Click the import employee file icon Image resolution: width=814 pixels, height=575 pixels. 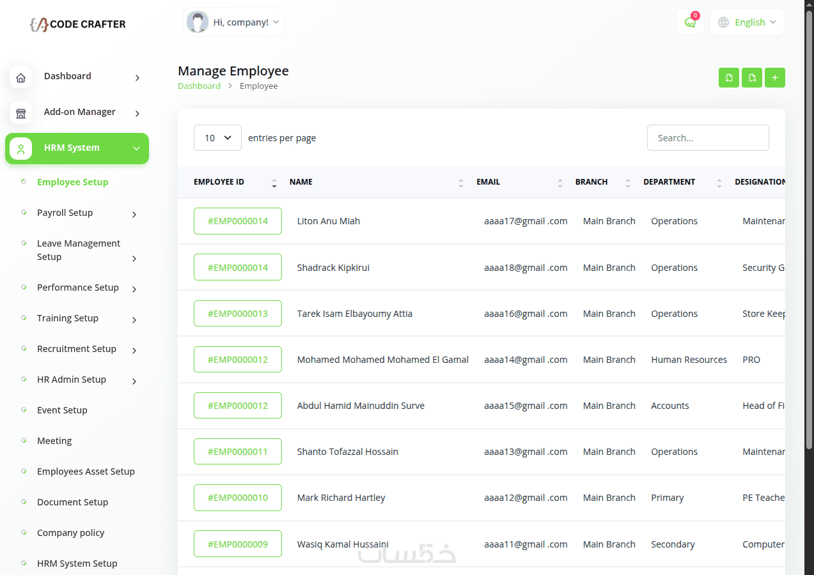[729, 78]
